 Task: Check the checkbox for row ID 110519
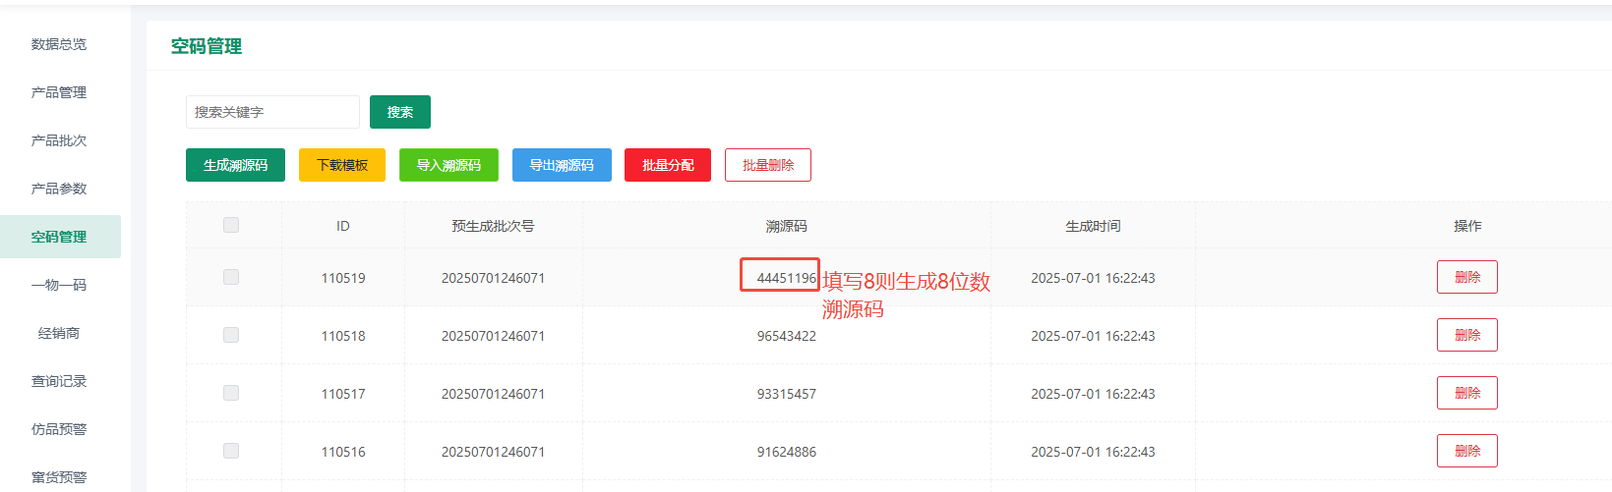[x=231, y=277]
